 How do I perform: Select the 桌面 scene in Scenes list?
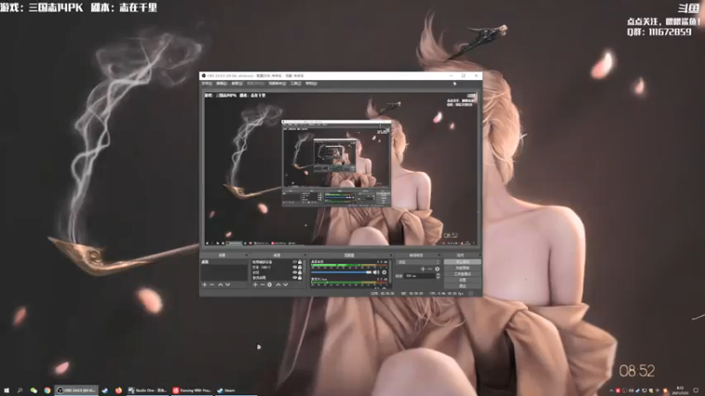click(x=224, y=261)
